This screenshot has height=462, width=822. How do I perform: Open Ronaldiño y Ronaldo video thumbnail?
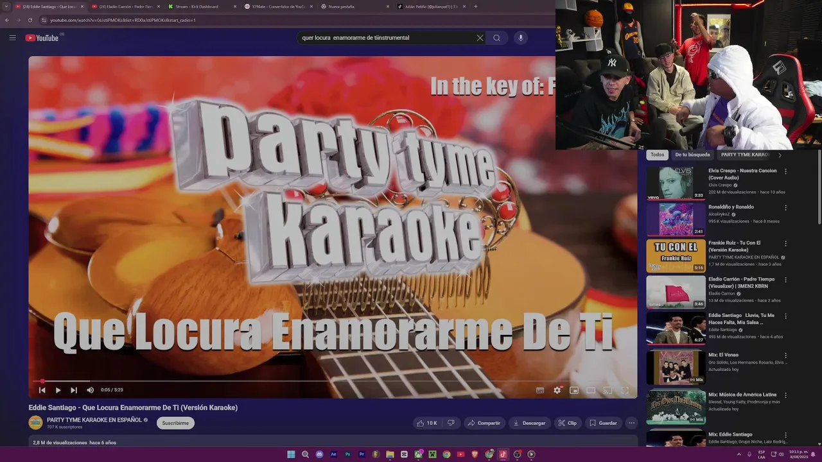676,219
